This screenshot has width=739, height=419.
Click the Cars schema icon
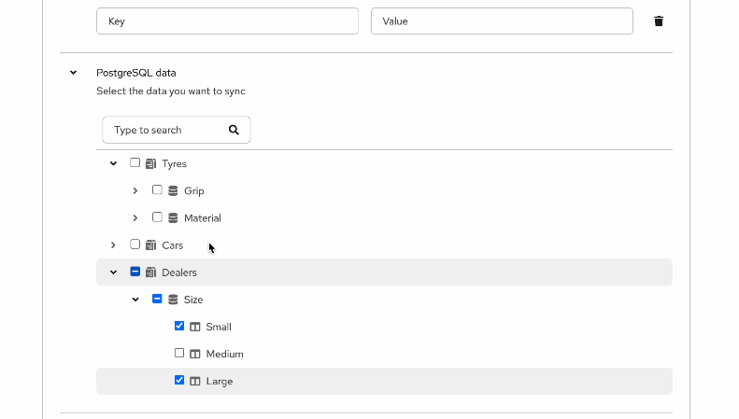coord(151,245)
